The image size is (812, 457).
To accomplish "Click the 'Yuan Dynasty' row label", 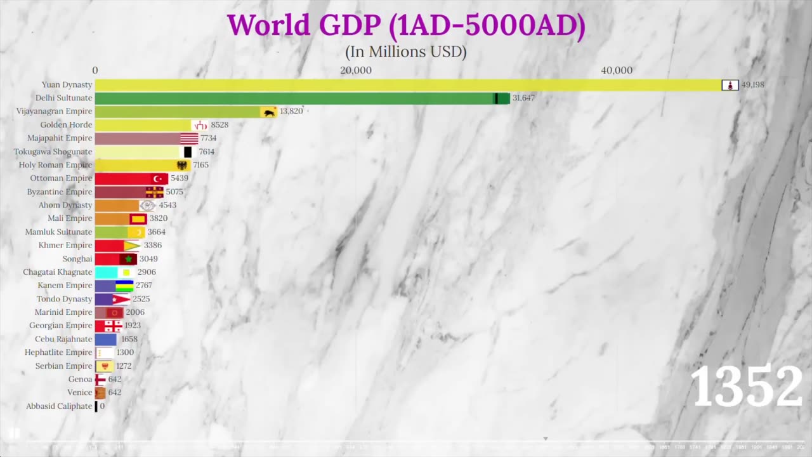I will point(67,85).
